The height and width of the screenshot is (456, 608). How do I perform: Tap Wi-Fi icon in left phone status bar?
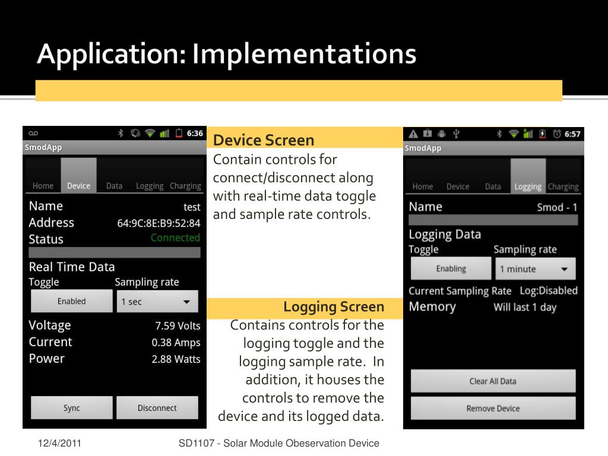(150, 134)
